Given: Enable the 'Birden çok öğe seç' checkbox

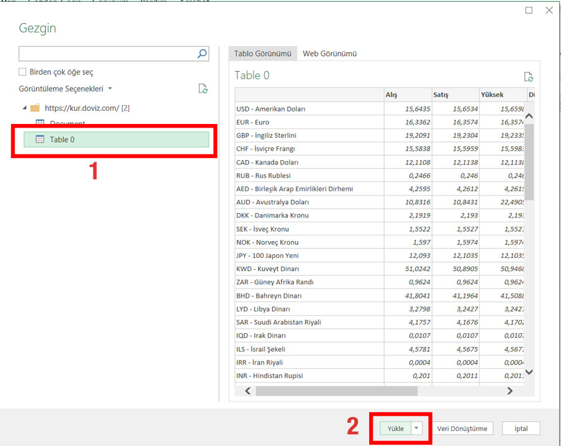Looking at the screenshot, I should 22,72.
